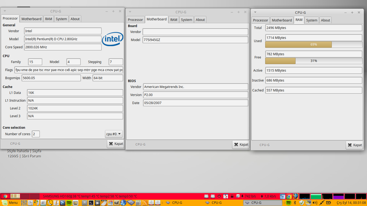Launch the media player play-button icon

coord(98,203)
